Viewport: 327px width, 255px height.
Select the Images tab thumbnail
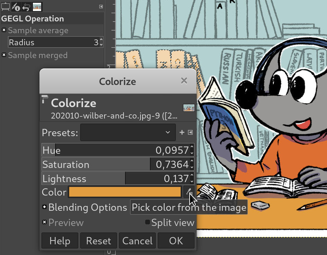coord(37,6)
